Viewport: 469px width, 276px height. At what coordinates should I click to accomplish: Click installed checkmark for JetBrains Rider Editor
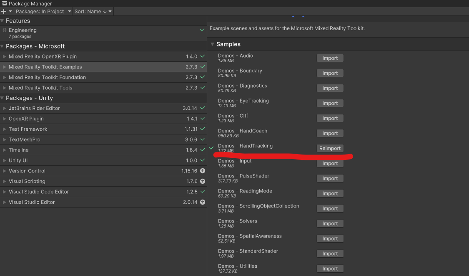[x=203, y=108]
